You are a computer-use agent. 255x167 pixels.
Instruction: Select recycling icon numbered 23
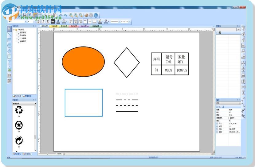click(19, 110)
